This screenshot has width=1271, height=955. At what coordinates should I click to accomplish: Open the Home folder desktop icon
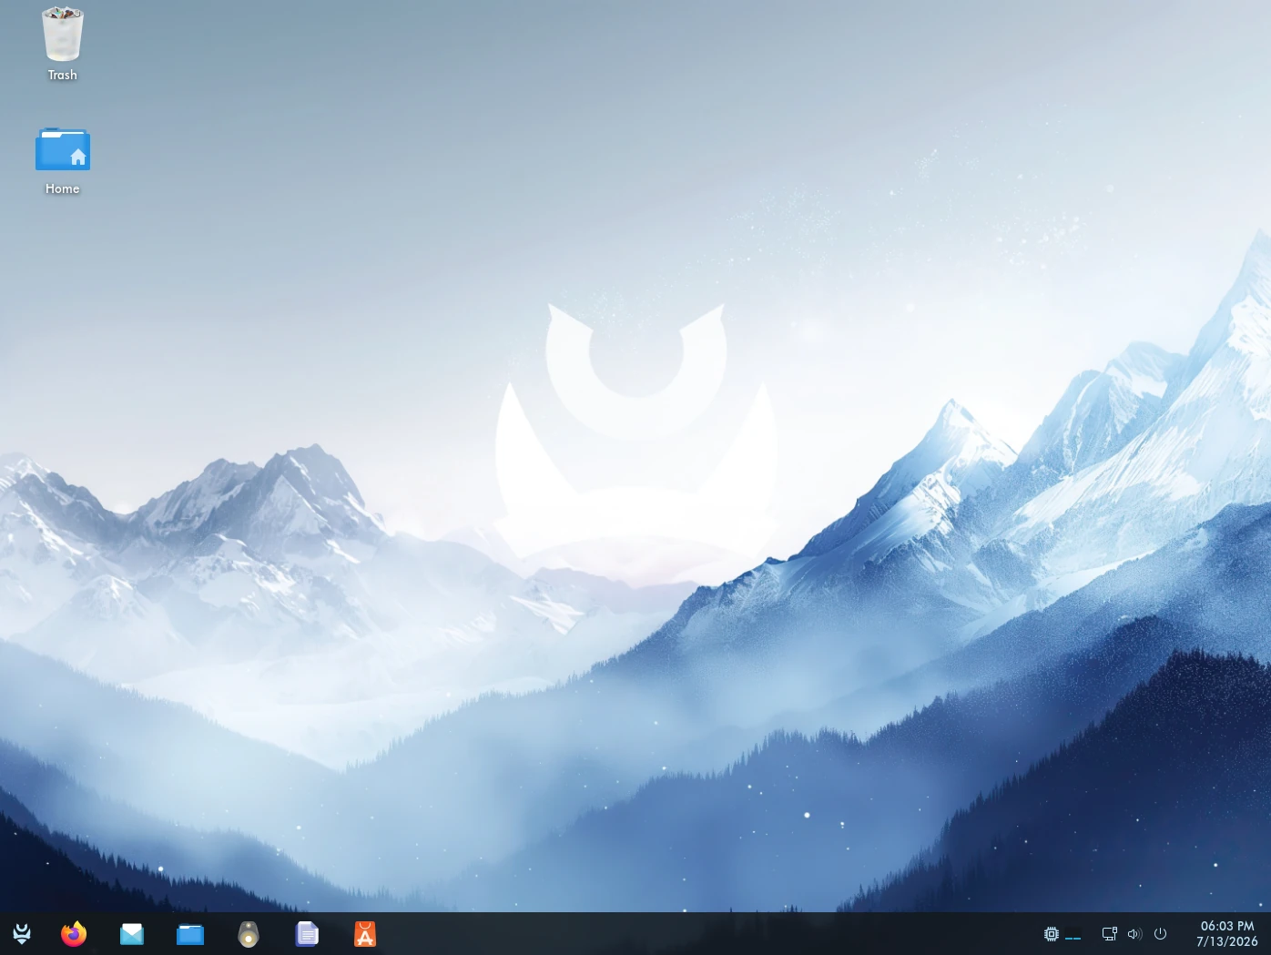[x=63, y=149]
